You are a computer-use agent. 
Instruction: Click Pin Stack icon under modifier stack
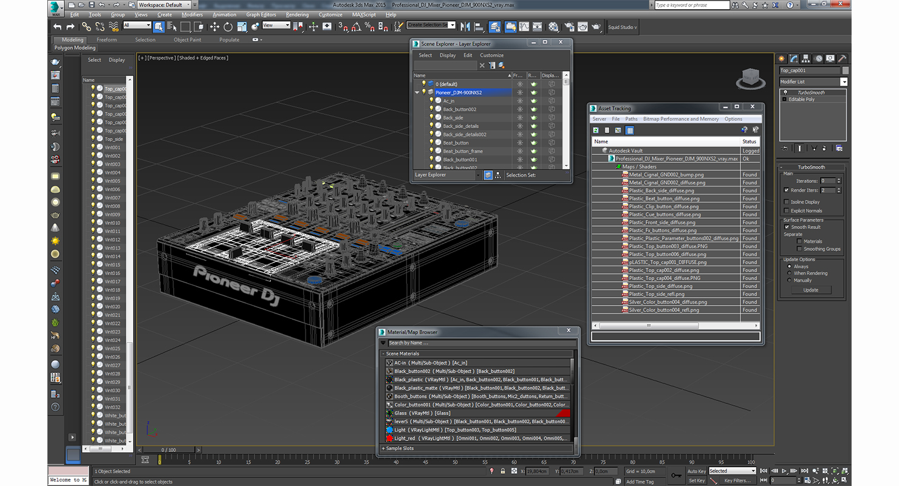(785, 148)
